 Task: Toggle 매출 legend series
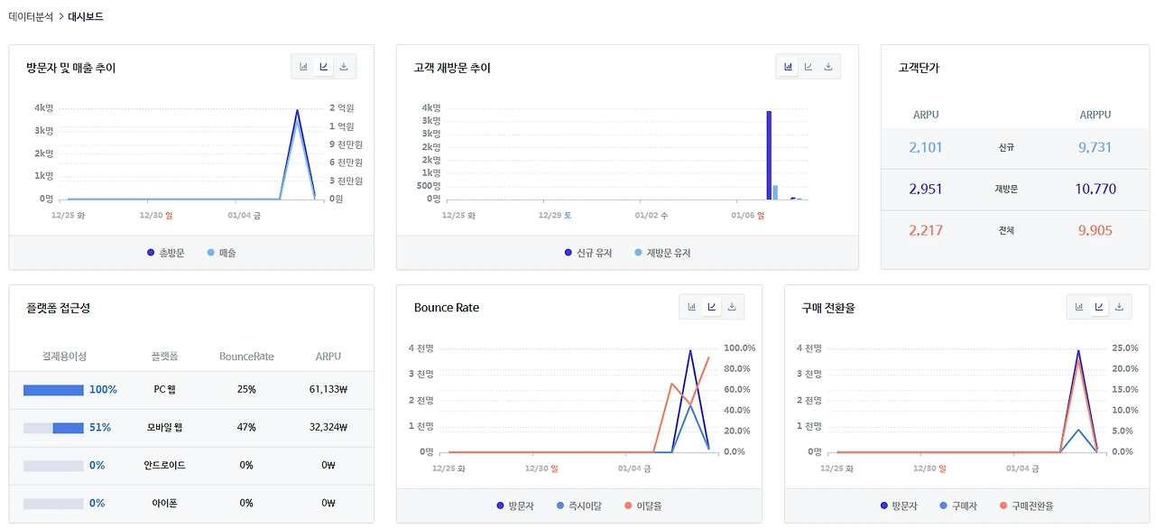pos(221,253)
